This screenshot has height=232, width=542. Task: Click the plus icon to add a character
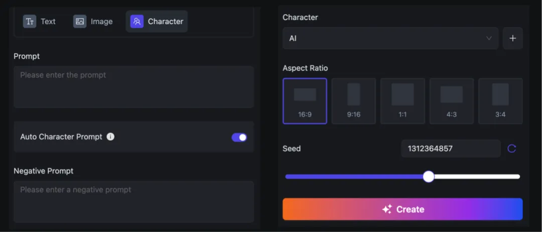(x=512, y=38)
